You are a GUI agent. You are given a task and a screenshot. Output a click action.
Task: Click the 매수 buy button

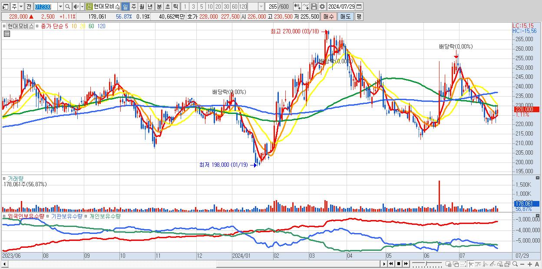pos(329,16)
